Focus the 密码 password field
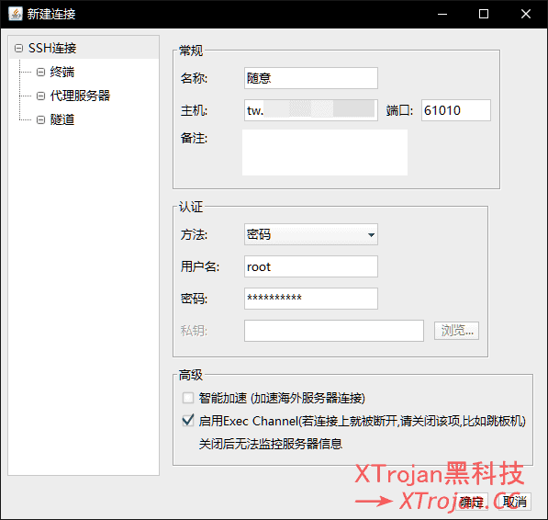Screen dimensions: 548x520 tap(310, 299)
